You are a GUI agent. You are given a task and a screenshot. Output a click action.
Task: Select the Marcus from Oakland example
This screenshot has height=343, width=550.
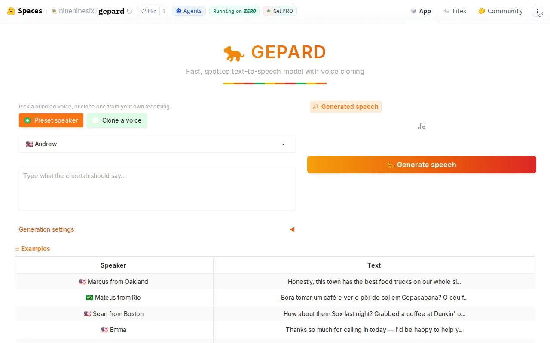[113, 282]
